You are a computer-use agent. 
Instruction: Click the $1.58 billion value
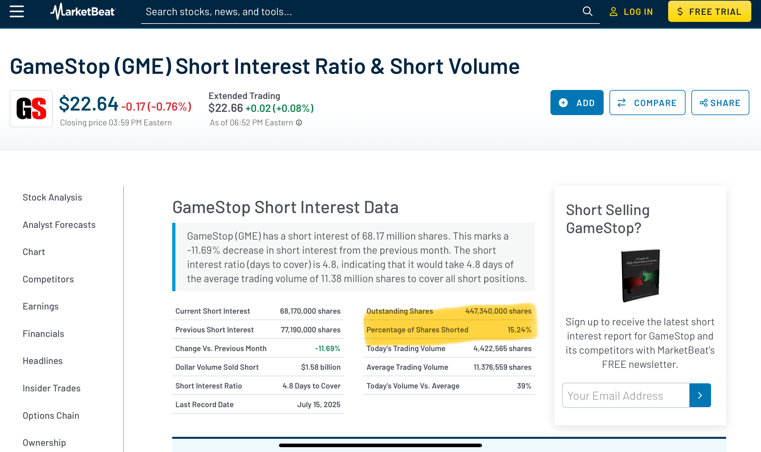(x=321, y=367)
